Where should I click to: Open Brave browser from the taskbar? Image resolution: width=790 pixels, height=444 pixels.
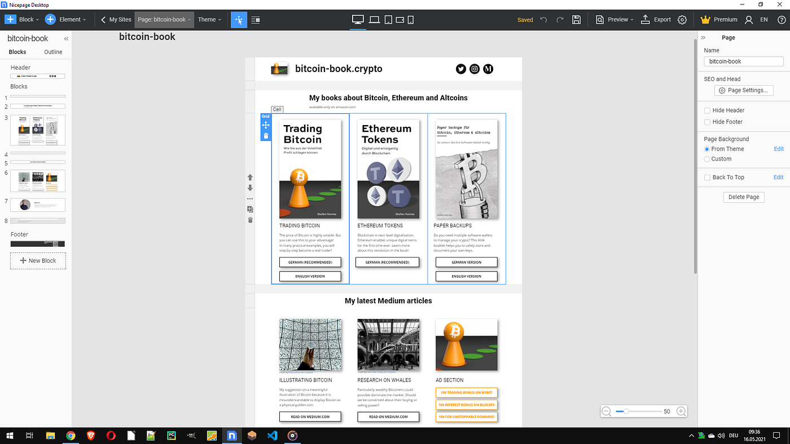[91, 436]
